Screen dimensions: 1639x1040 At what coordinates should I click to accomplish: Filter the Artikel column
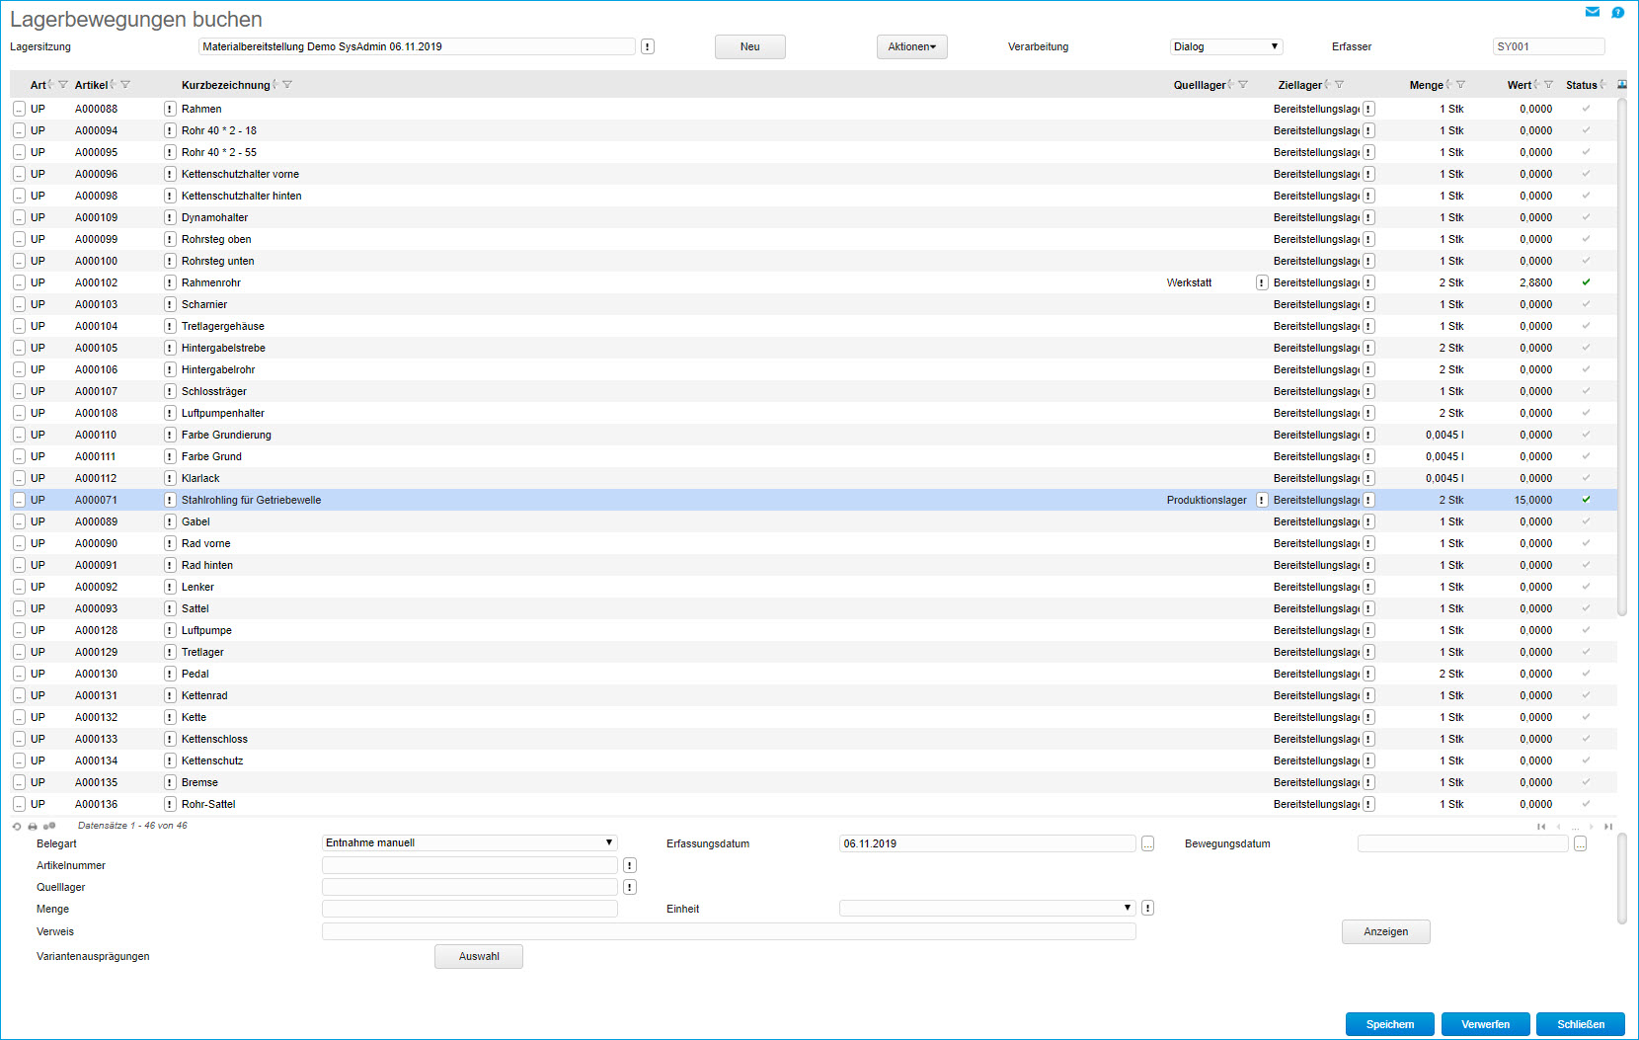tap(125, 85)
